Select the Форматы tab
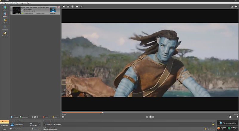Image resolution: width=239 pixels, height=131 pixels. (4, 122)
